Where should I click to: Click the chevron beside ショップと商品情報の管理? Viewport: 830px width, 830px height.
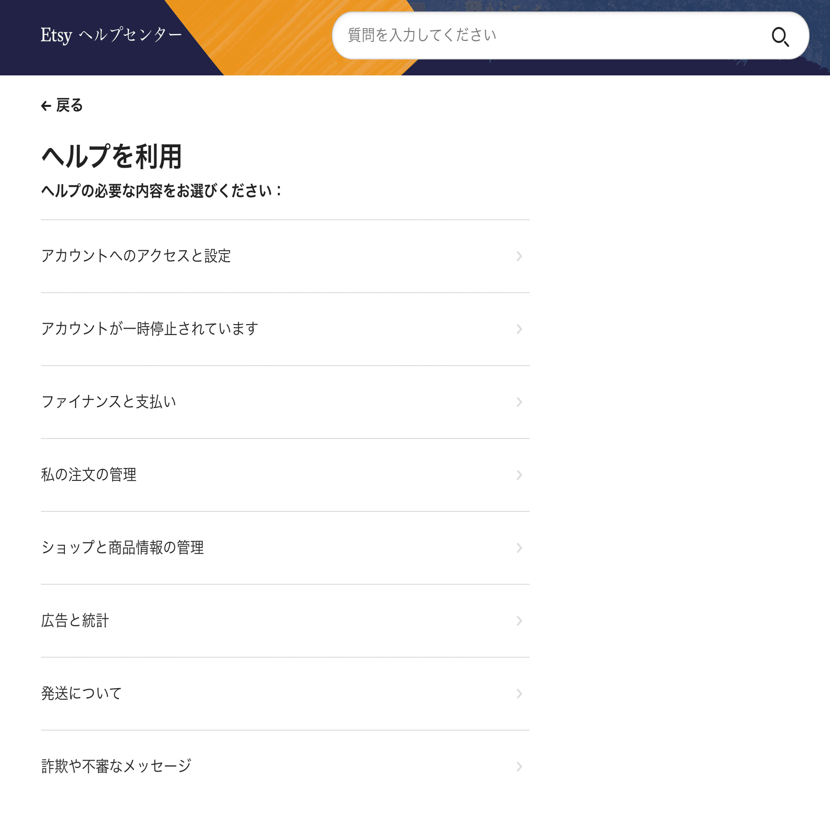click(x=519, y=548)
